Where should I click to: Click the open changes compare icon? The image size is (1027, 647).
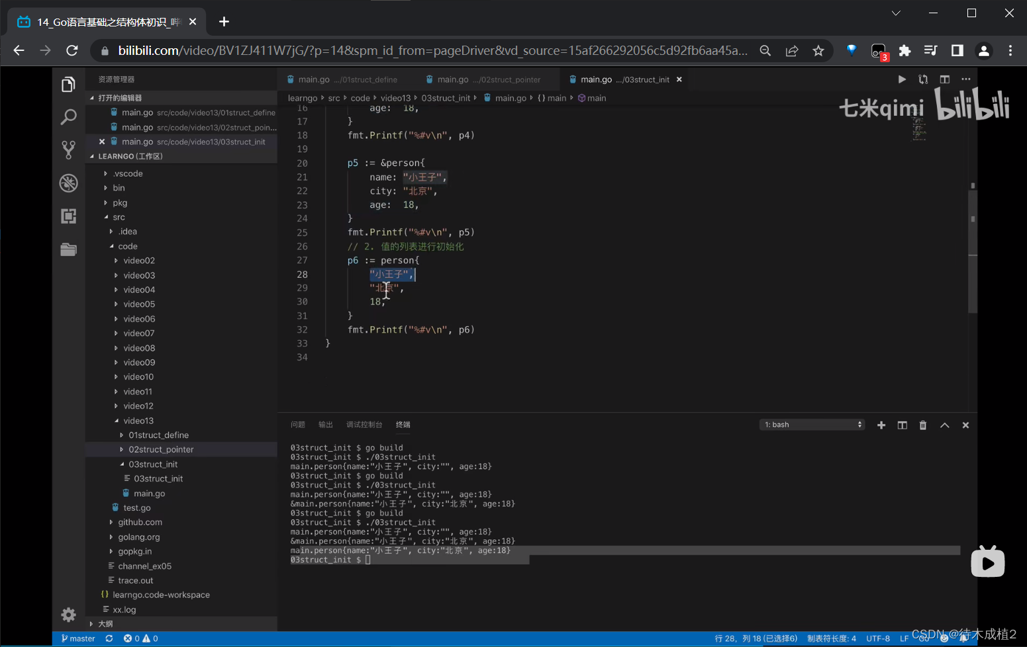point(923,79)
